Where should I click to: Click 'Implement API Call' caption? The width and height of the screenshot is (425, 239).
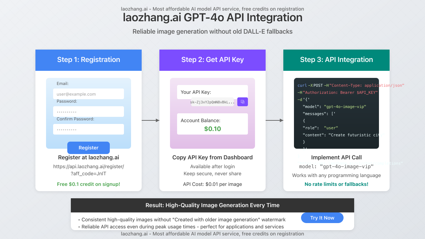pos(336,158)
